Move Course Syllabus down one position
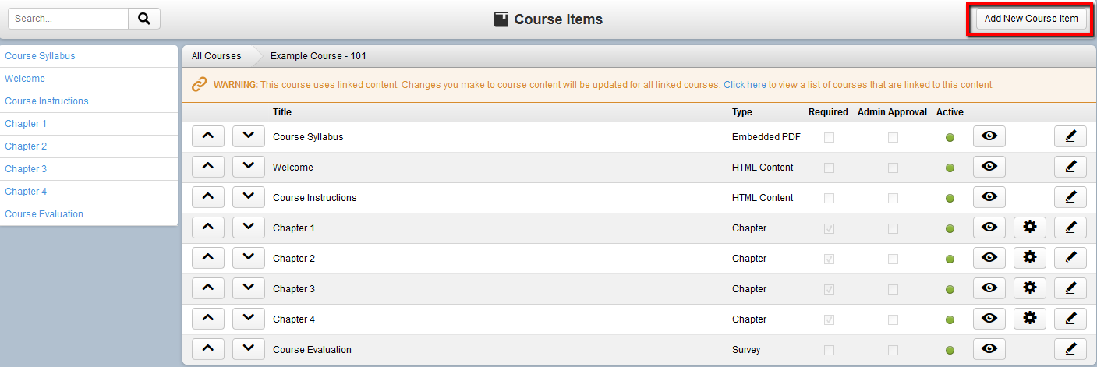 point(249,136)
